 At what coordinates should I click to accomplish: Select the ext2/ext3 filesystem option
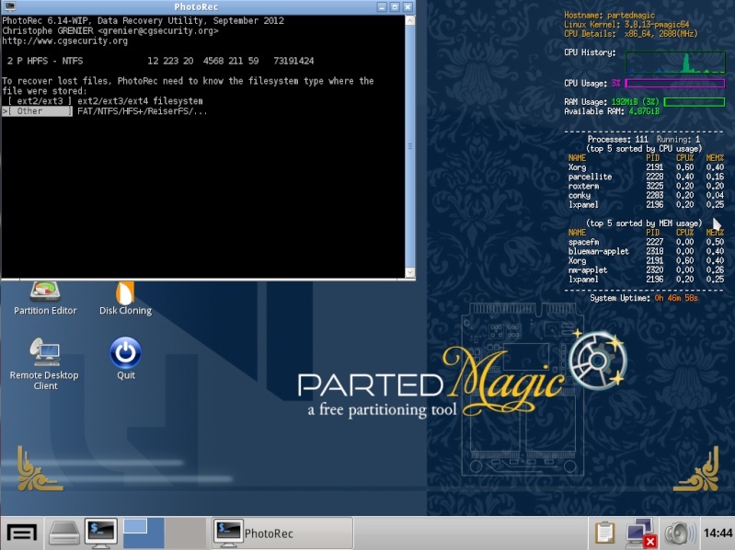click(x=40, y=101)
